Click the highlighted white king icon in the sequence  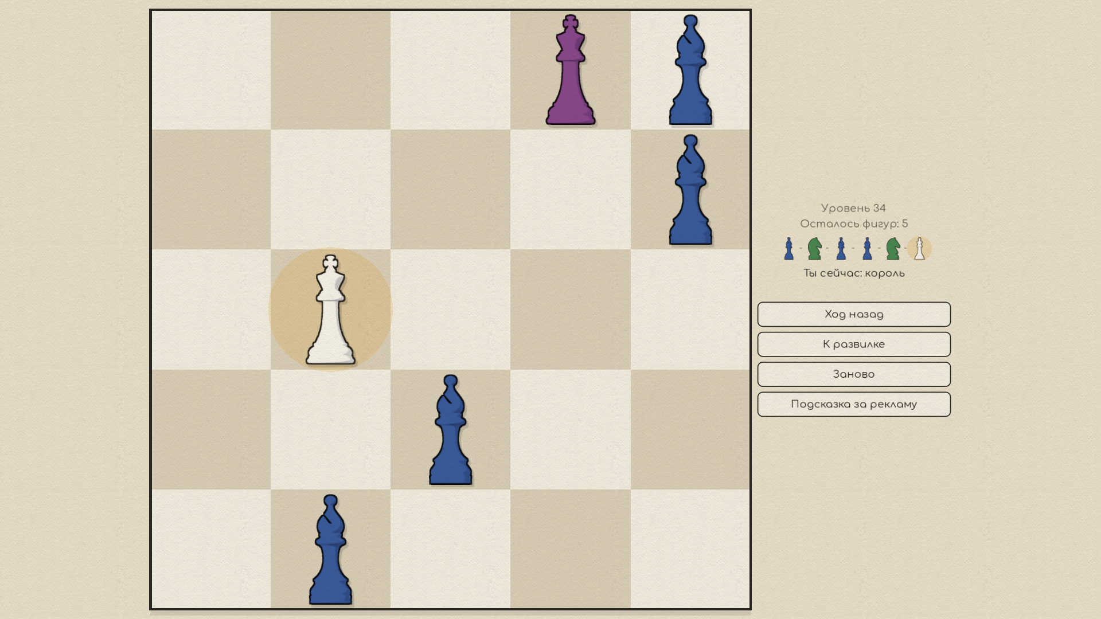click(x=919, y=249)
